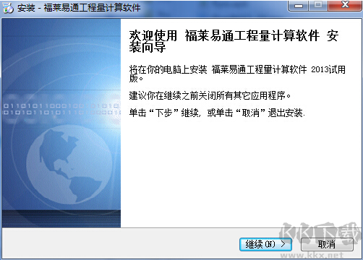Click the window title 安装 - 福莱易通工程量计算软件
Viewport: 363px width, 260px height.
[x=79, y=8]
